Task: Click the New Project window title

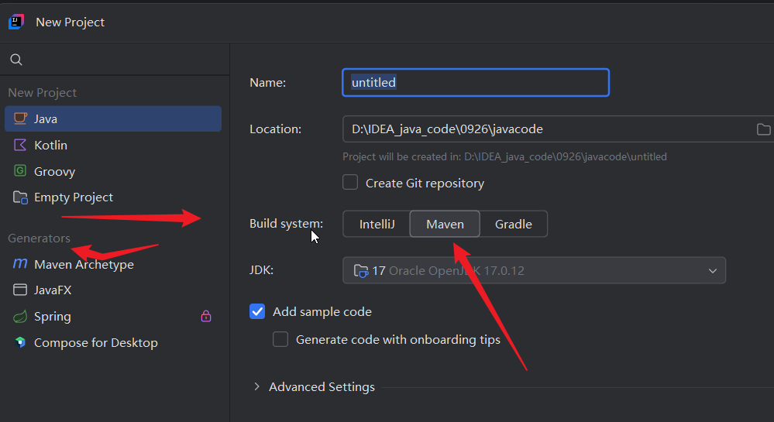Action: tap(70, 22)
